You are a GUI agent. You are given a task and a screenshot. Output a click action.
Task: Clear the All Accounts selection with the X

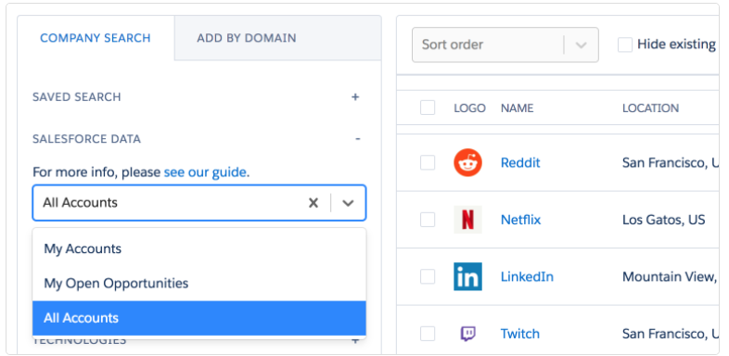click(313, 203)
